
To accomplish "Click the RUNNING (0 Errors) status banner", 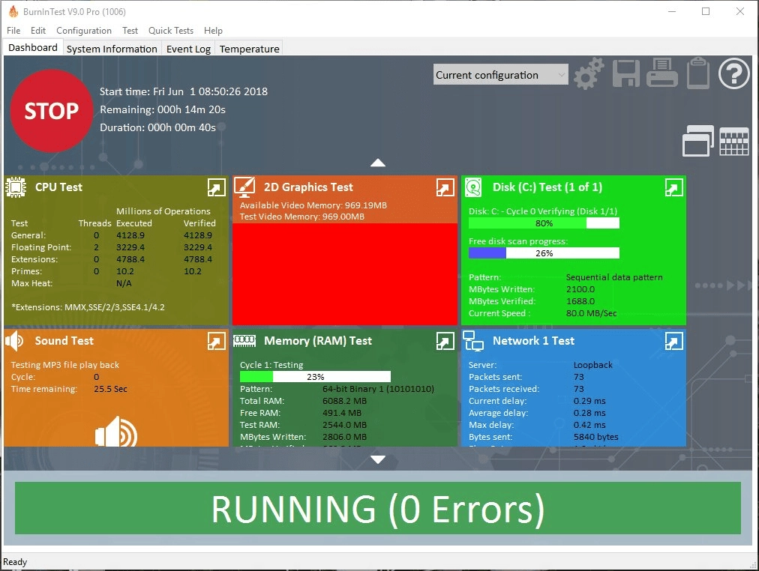I will tap(377, 508).
